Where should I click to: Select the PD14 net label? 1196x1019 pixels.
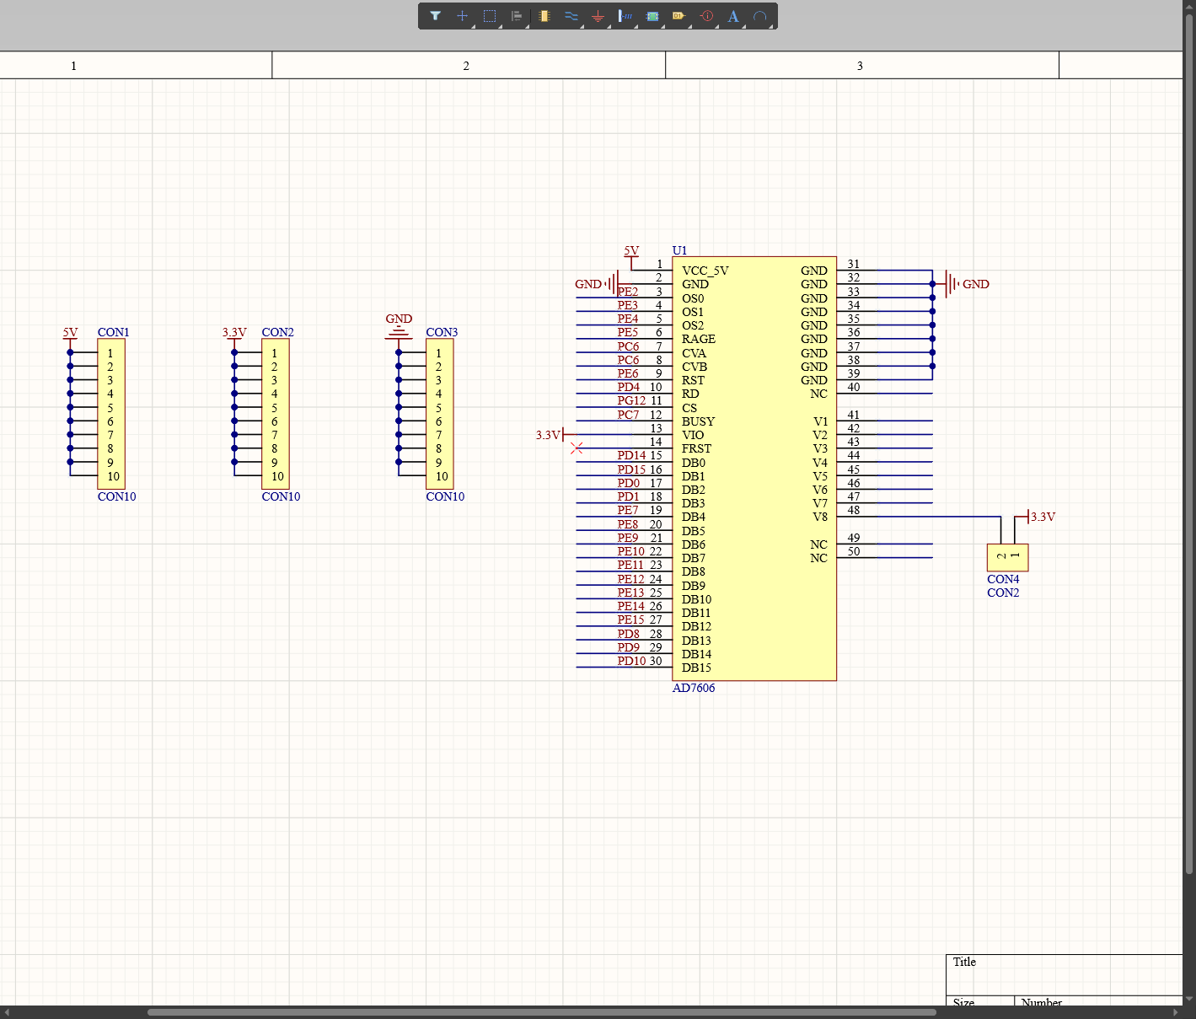pyautogui.click(x=631, y=455)
